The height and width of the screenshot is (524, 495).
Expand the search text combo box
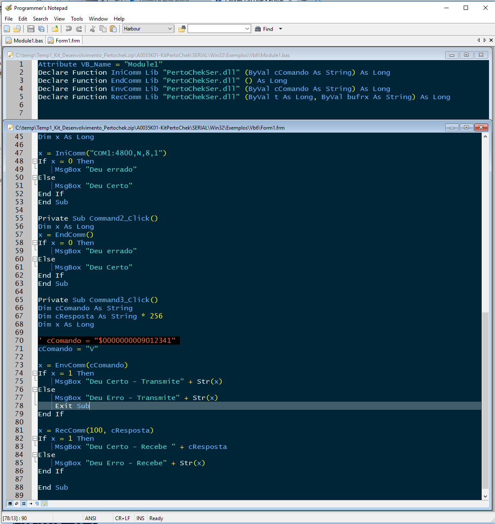click(x=247, y=29)
